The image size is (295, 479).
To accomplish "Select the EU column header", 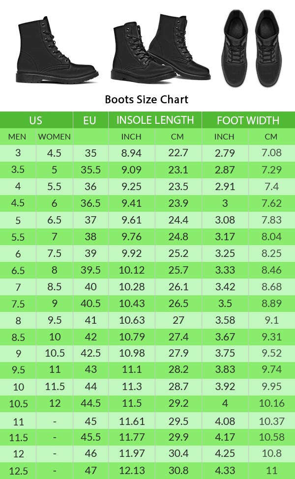I will click(90, 120).
